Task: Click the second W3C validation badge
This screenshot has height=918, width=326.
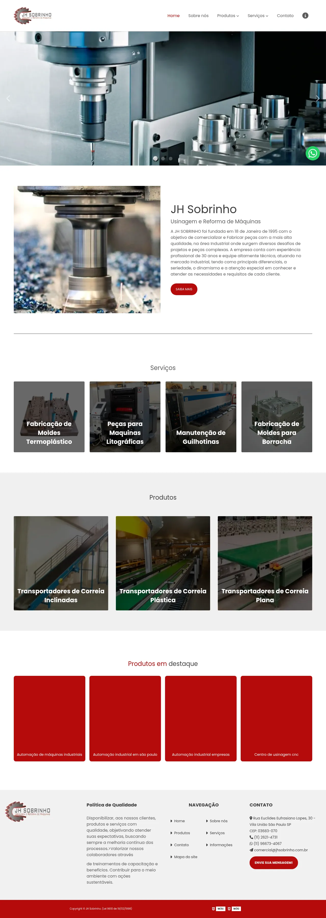Action: [x=234, y=908]
